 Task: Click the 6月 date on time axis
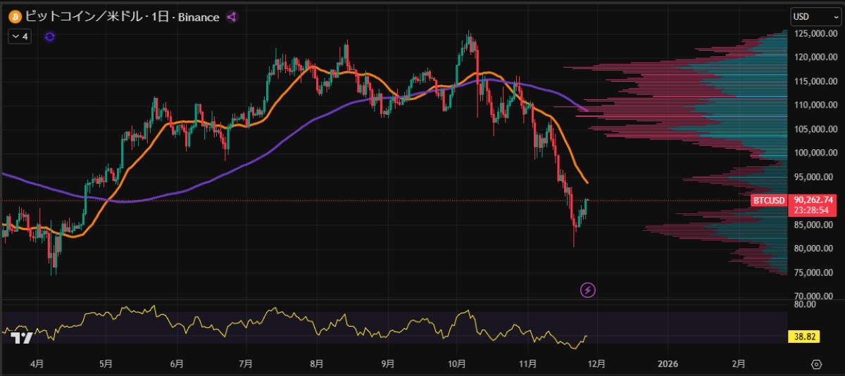pos(177,364)
